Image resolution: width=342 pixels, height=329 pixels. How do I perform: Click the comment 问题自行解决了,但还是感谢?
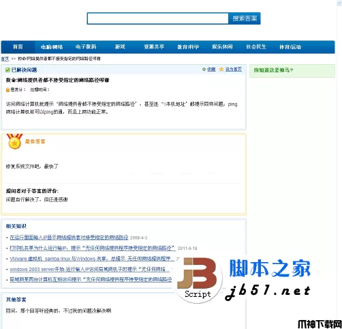click(37, 199)
